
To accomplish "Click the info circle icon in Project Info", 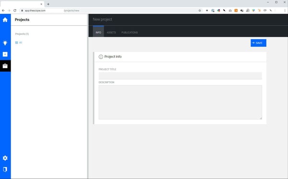I will click(101, 57).
